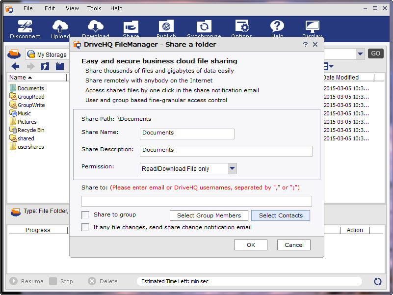Click the Disconnect toolbar icon

pos(25,27)
